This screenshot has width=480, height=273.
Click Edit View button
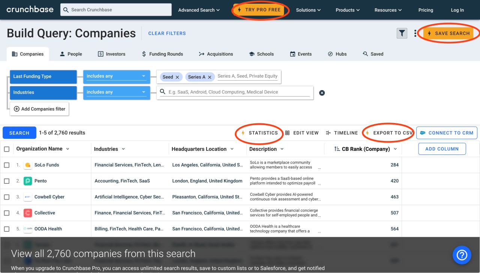click(x=302, y=133)
